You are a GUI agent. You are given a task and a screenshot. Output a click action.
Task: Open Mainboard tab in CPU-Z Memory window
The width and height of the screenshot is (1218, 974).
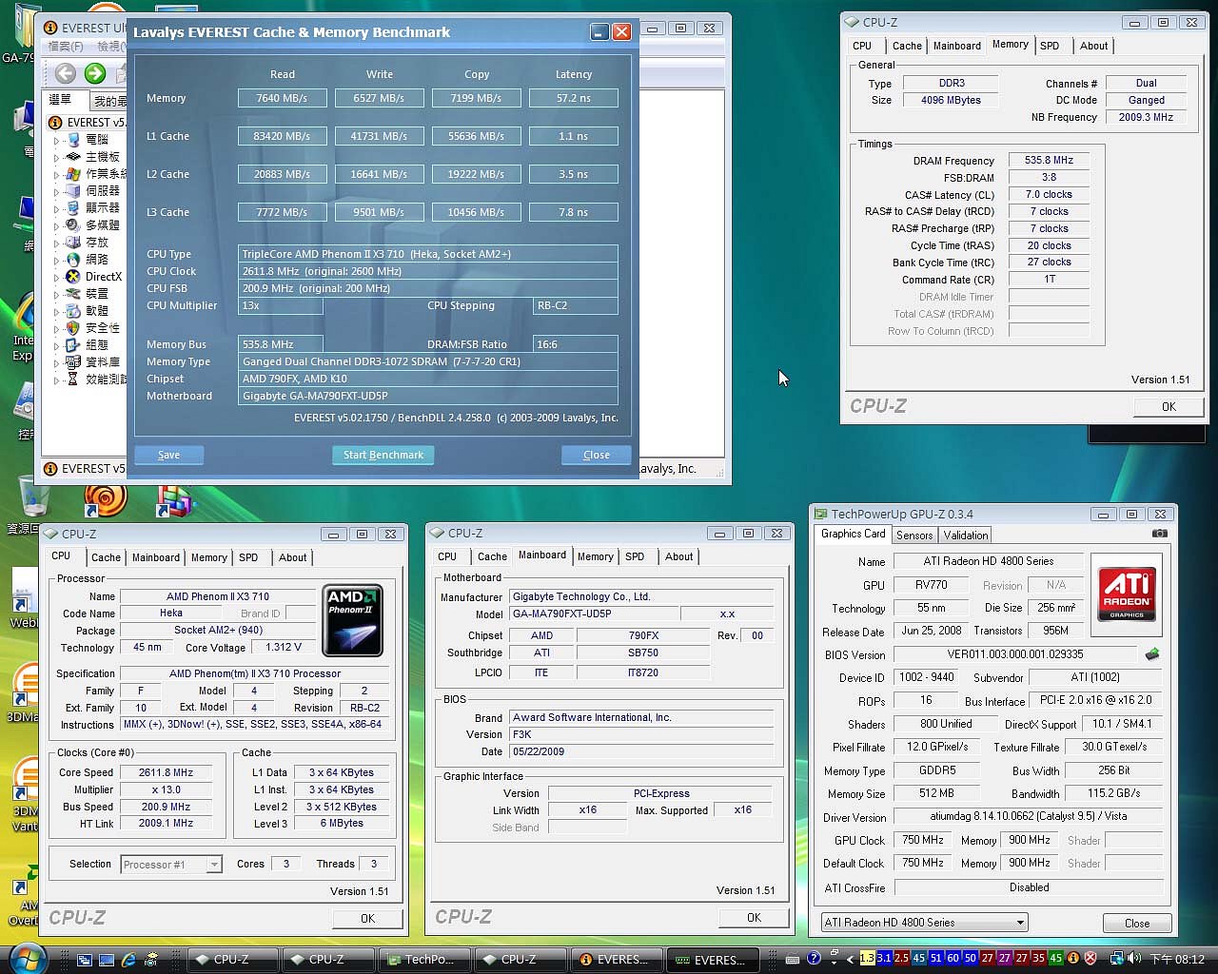(956, 46)
